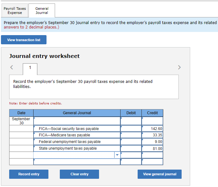Edit the 142.60 credit amount
This screenshot has height=187, width=218.
pos(153,128)
